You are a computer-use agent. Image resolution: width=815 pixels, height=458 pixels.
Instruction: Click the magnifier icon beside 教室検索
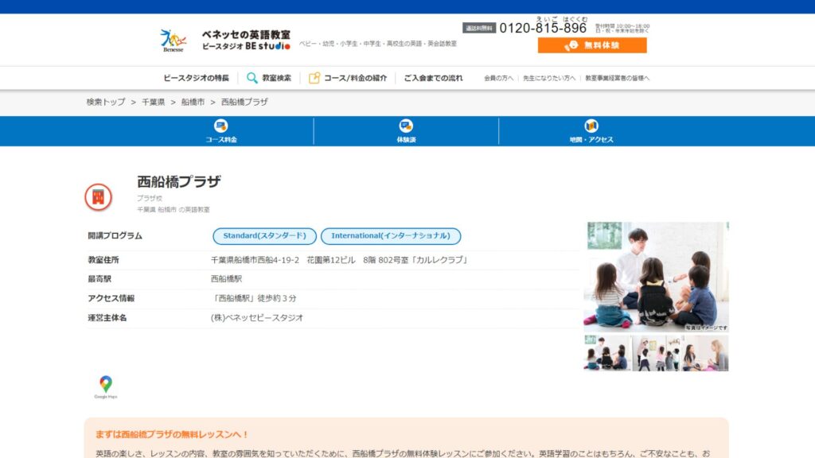click(252, 78)
